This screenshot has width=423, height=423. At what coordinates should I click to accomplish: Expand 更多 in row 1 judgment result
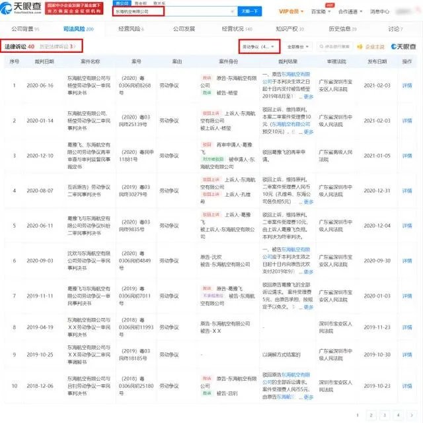pos(309,96)
